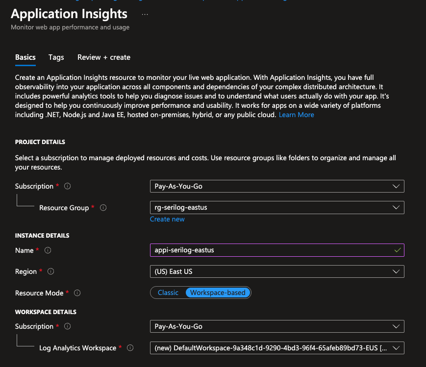426x367 pixels.
Task: Open the Pay-As-You-Go Subscription dropdown under Project Details
Action: tap(277, 186)
